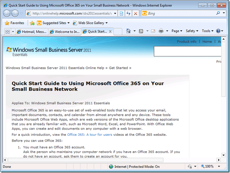Open the Safety menu
Viewport: 230px width, 173px height.
click(x=192, y=31)
